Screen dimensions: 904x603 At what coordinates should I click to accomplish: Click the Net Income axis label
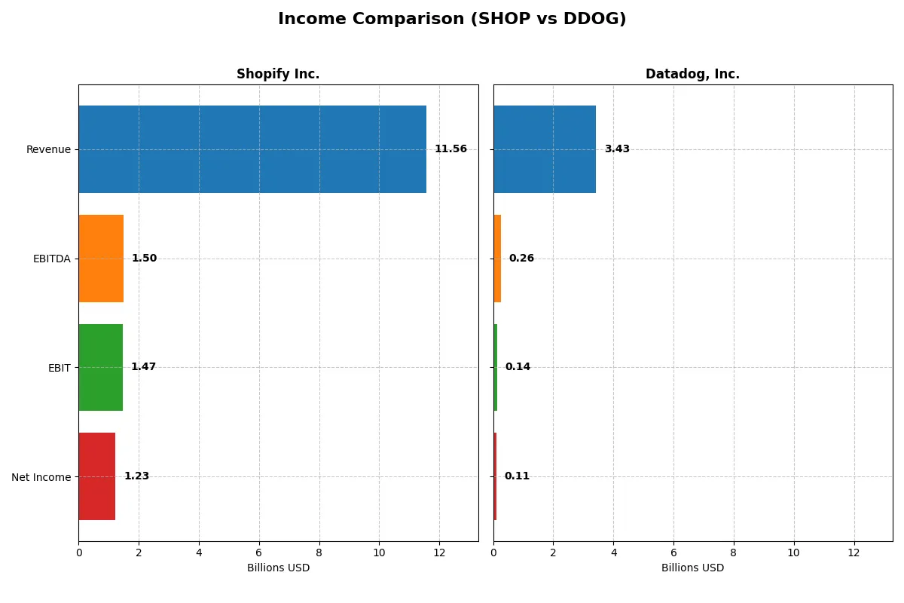tap(41, 477)
